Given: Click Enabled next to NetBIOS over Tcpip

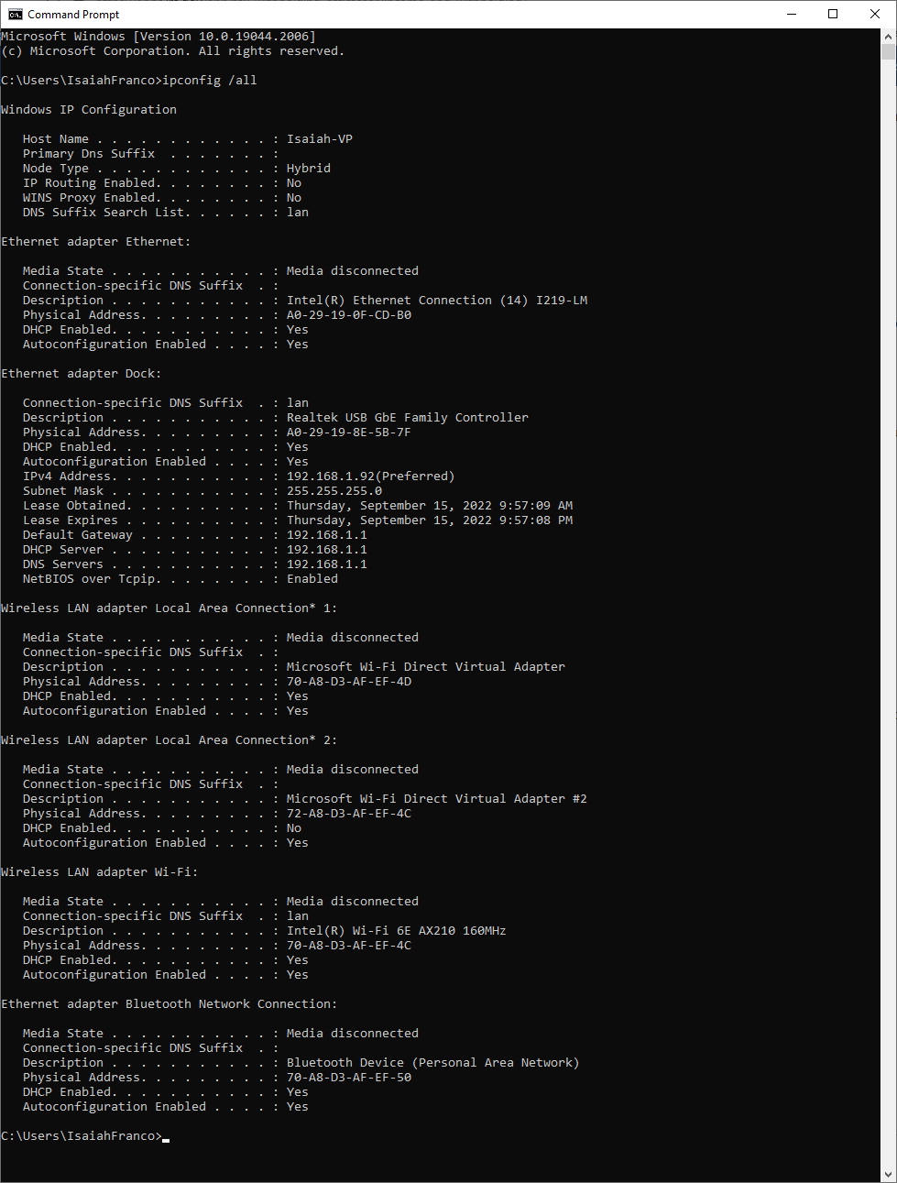Looking at the screenshot, I should pos(312,578).
